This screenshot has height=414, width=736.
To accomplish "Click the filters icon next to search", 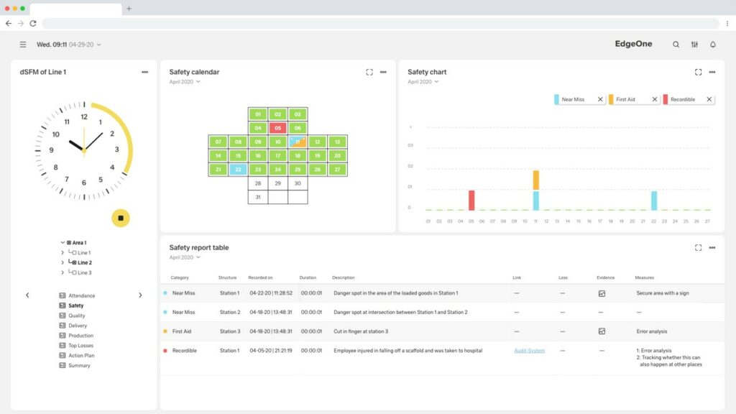I will [x=694, y=44].
